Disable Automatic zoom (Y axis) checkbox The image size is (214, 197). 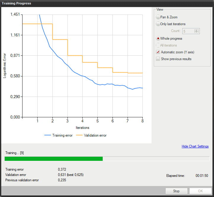click(158, 52)
